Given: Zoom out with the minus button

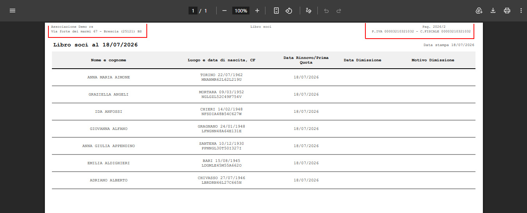Looking at the screenshot, I should [224, 11].
